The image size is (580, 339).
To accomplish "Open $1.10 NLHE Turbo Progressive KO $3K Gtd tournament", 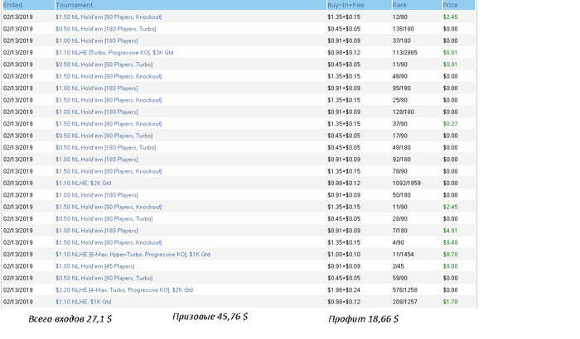I will pos(114,52).
